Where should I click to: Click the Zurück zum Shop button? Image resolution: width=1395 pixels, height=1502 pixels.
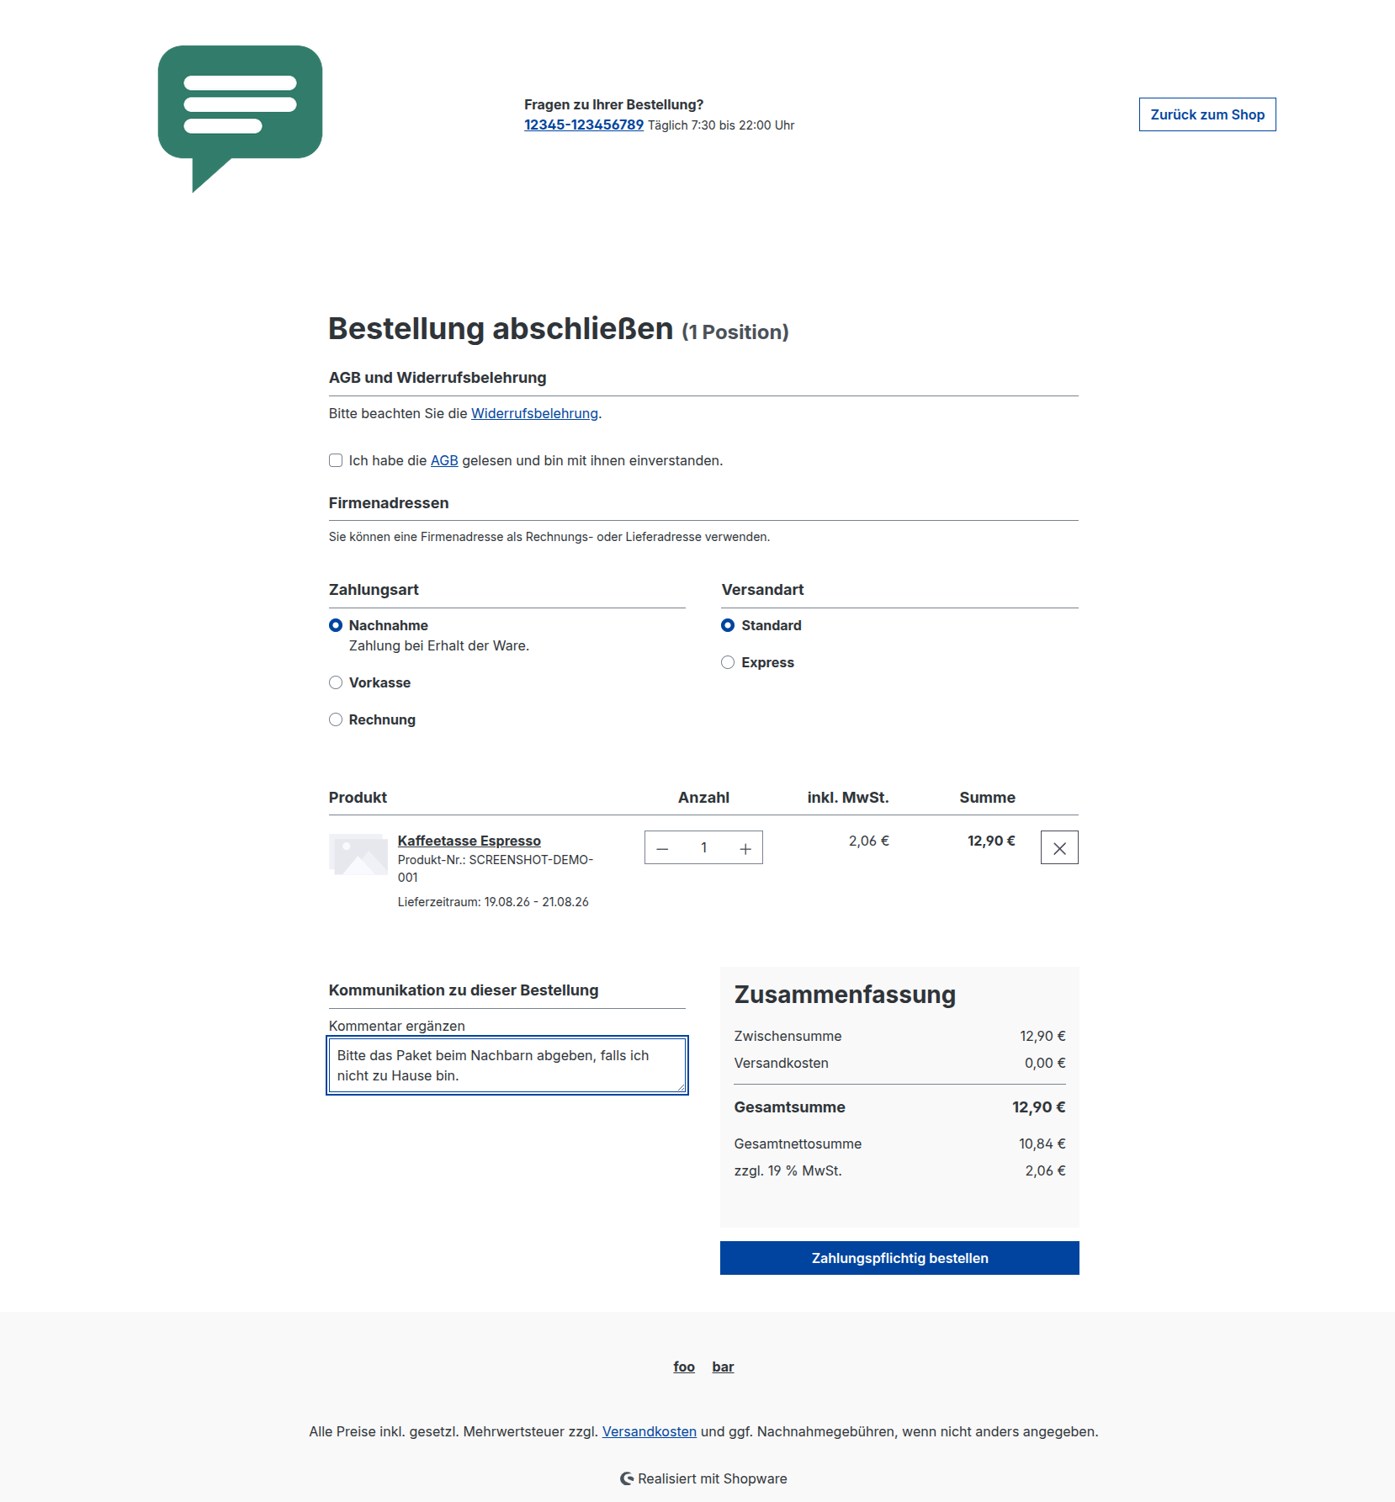point(1207,114)
